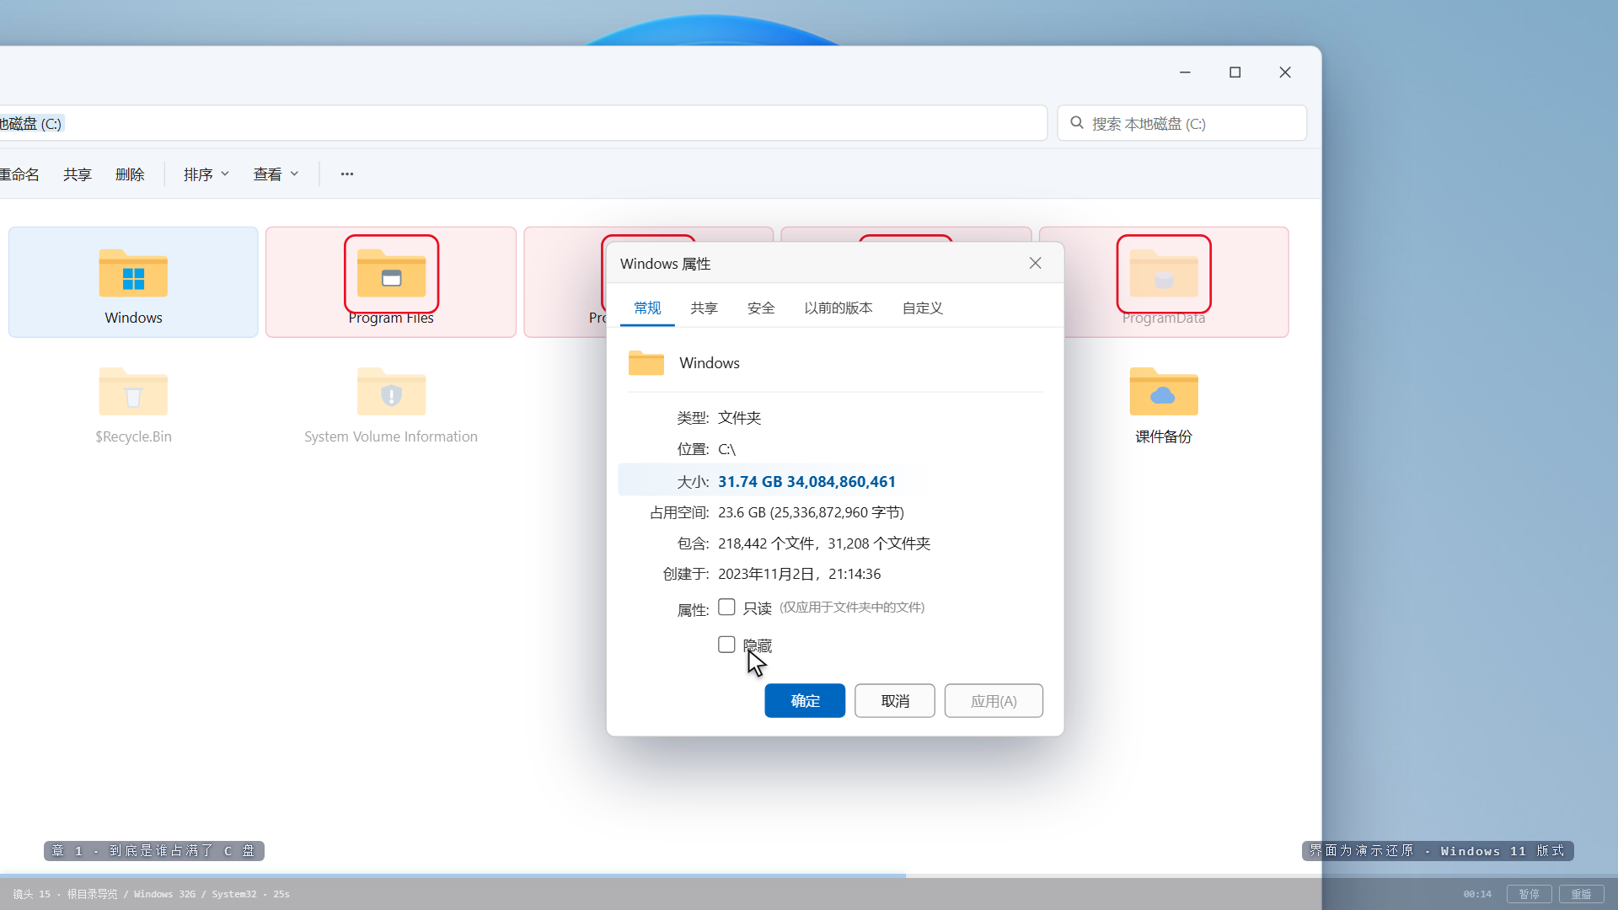Select the Windows folder icon
This screenshot has width=1618, height=910.
tap(133, 273)
